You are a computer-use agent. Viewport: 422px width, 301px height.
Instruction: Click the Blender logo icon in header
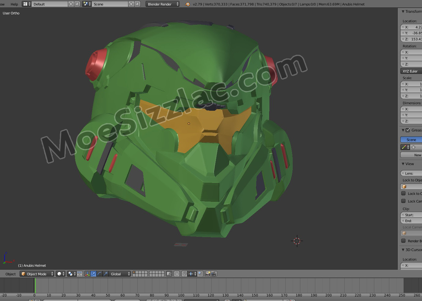coord(187,4)
